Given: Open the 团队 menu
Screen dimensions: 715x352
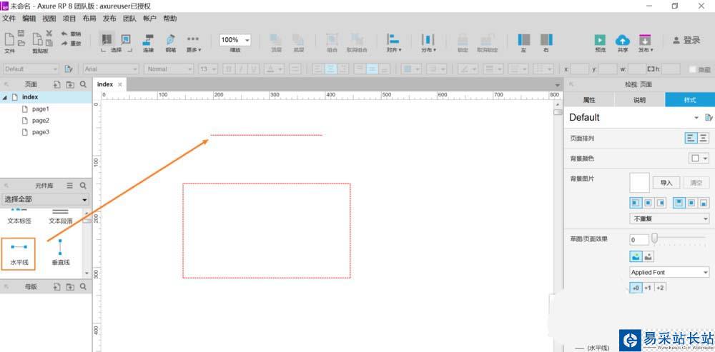Looking at the screenshot, I should click(129, 19).
